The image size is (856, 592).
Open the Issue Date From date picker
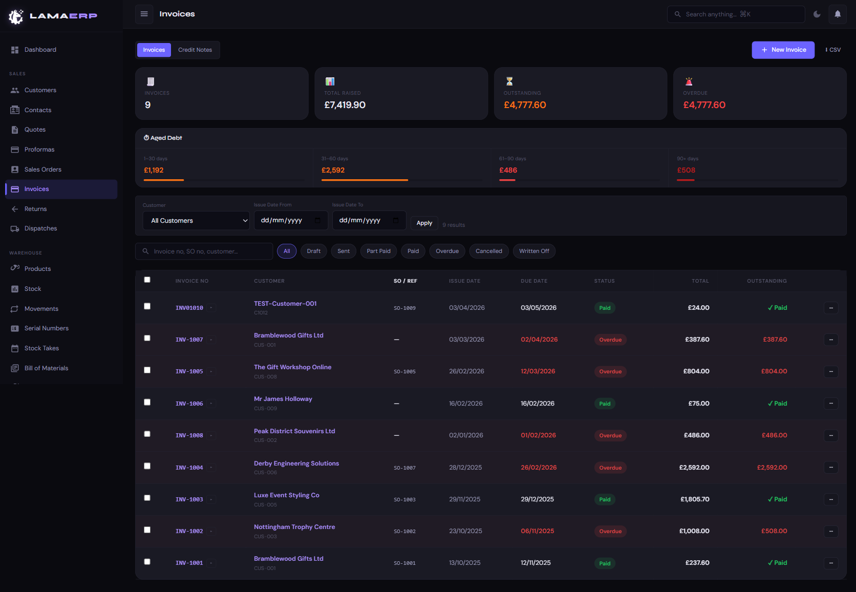317,221
